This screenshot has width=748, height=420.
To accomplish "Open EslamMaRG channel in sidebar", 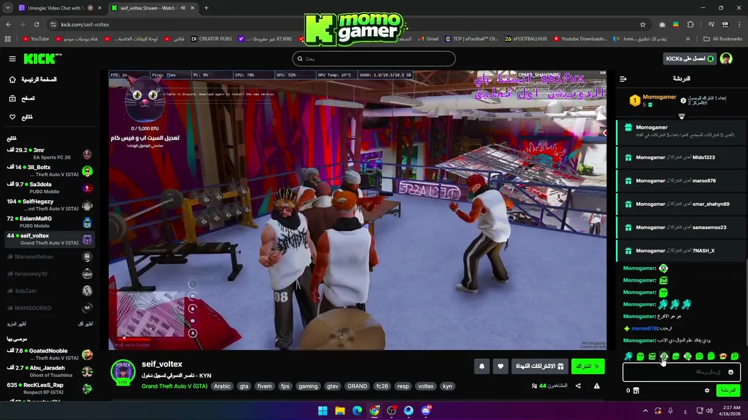I will tap(50, 222).
